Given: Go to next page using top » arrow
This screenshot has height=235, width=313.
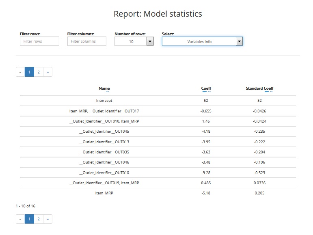Looking at the screenshot, I should click(47, 72).
